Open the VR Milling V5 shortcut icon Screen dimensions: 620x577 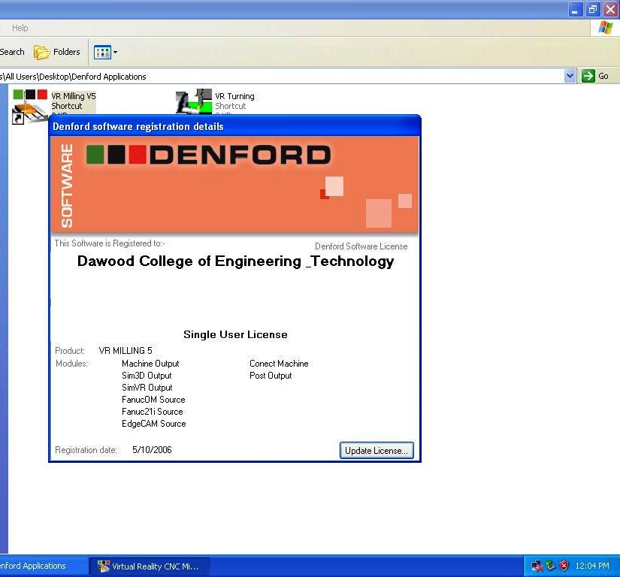[x=30, y=106]
